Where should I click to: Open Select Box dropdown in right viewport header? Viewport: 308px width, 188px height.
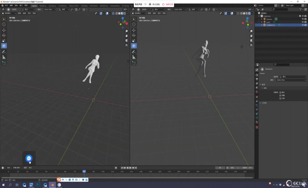pyautogui.click(x=179, y=9)
